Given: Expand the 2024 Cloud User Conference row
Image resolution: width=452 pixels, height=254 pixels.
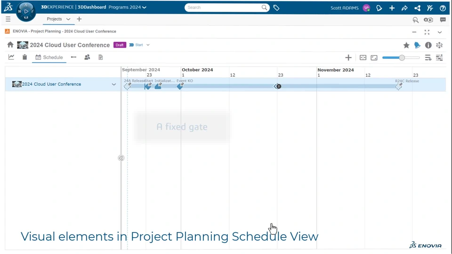Looking at the screenshot, I should pyautogui.click(x=114, y=85).
